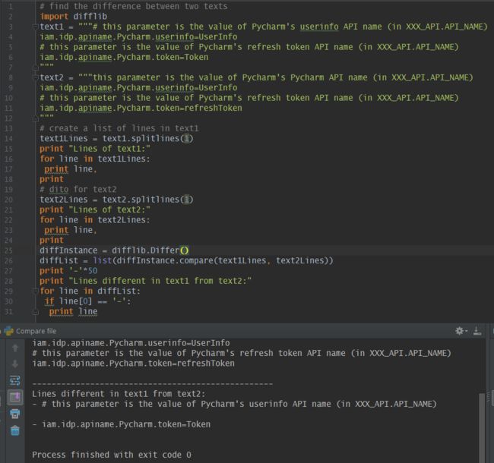Click 'print line' on line 31

[x=73, y=311]
